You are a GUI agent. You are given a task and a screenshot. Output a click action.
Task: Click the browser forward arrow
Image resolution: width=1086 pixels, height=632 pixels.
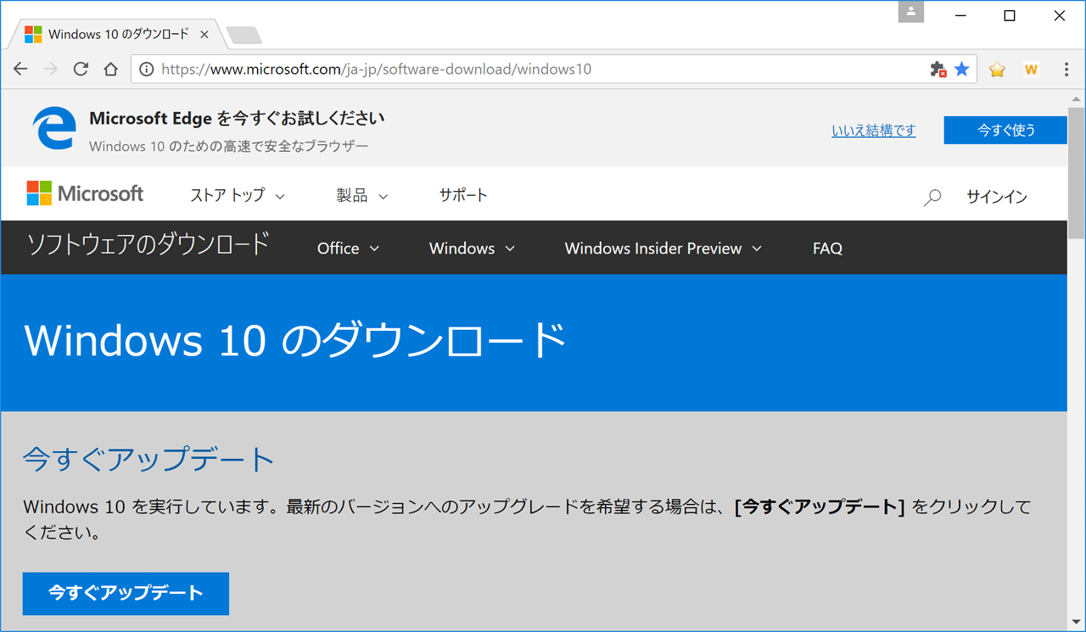51,70
